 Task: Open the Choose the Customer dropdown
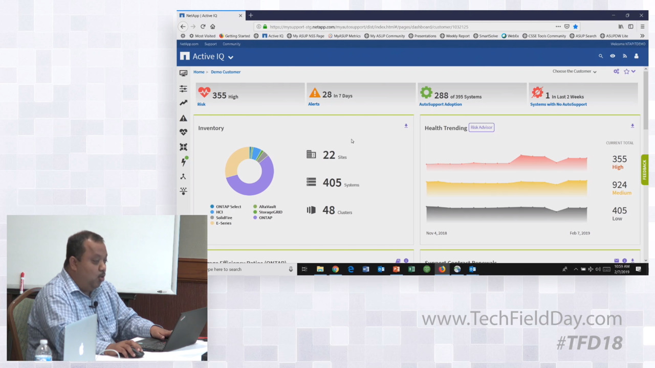[574, 72]
